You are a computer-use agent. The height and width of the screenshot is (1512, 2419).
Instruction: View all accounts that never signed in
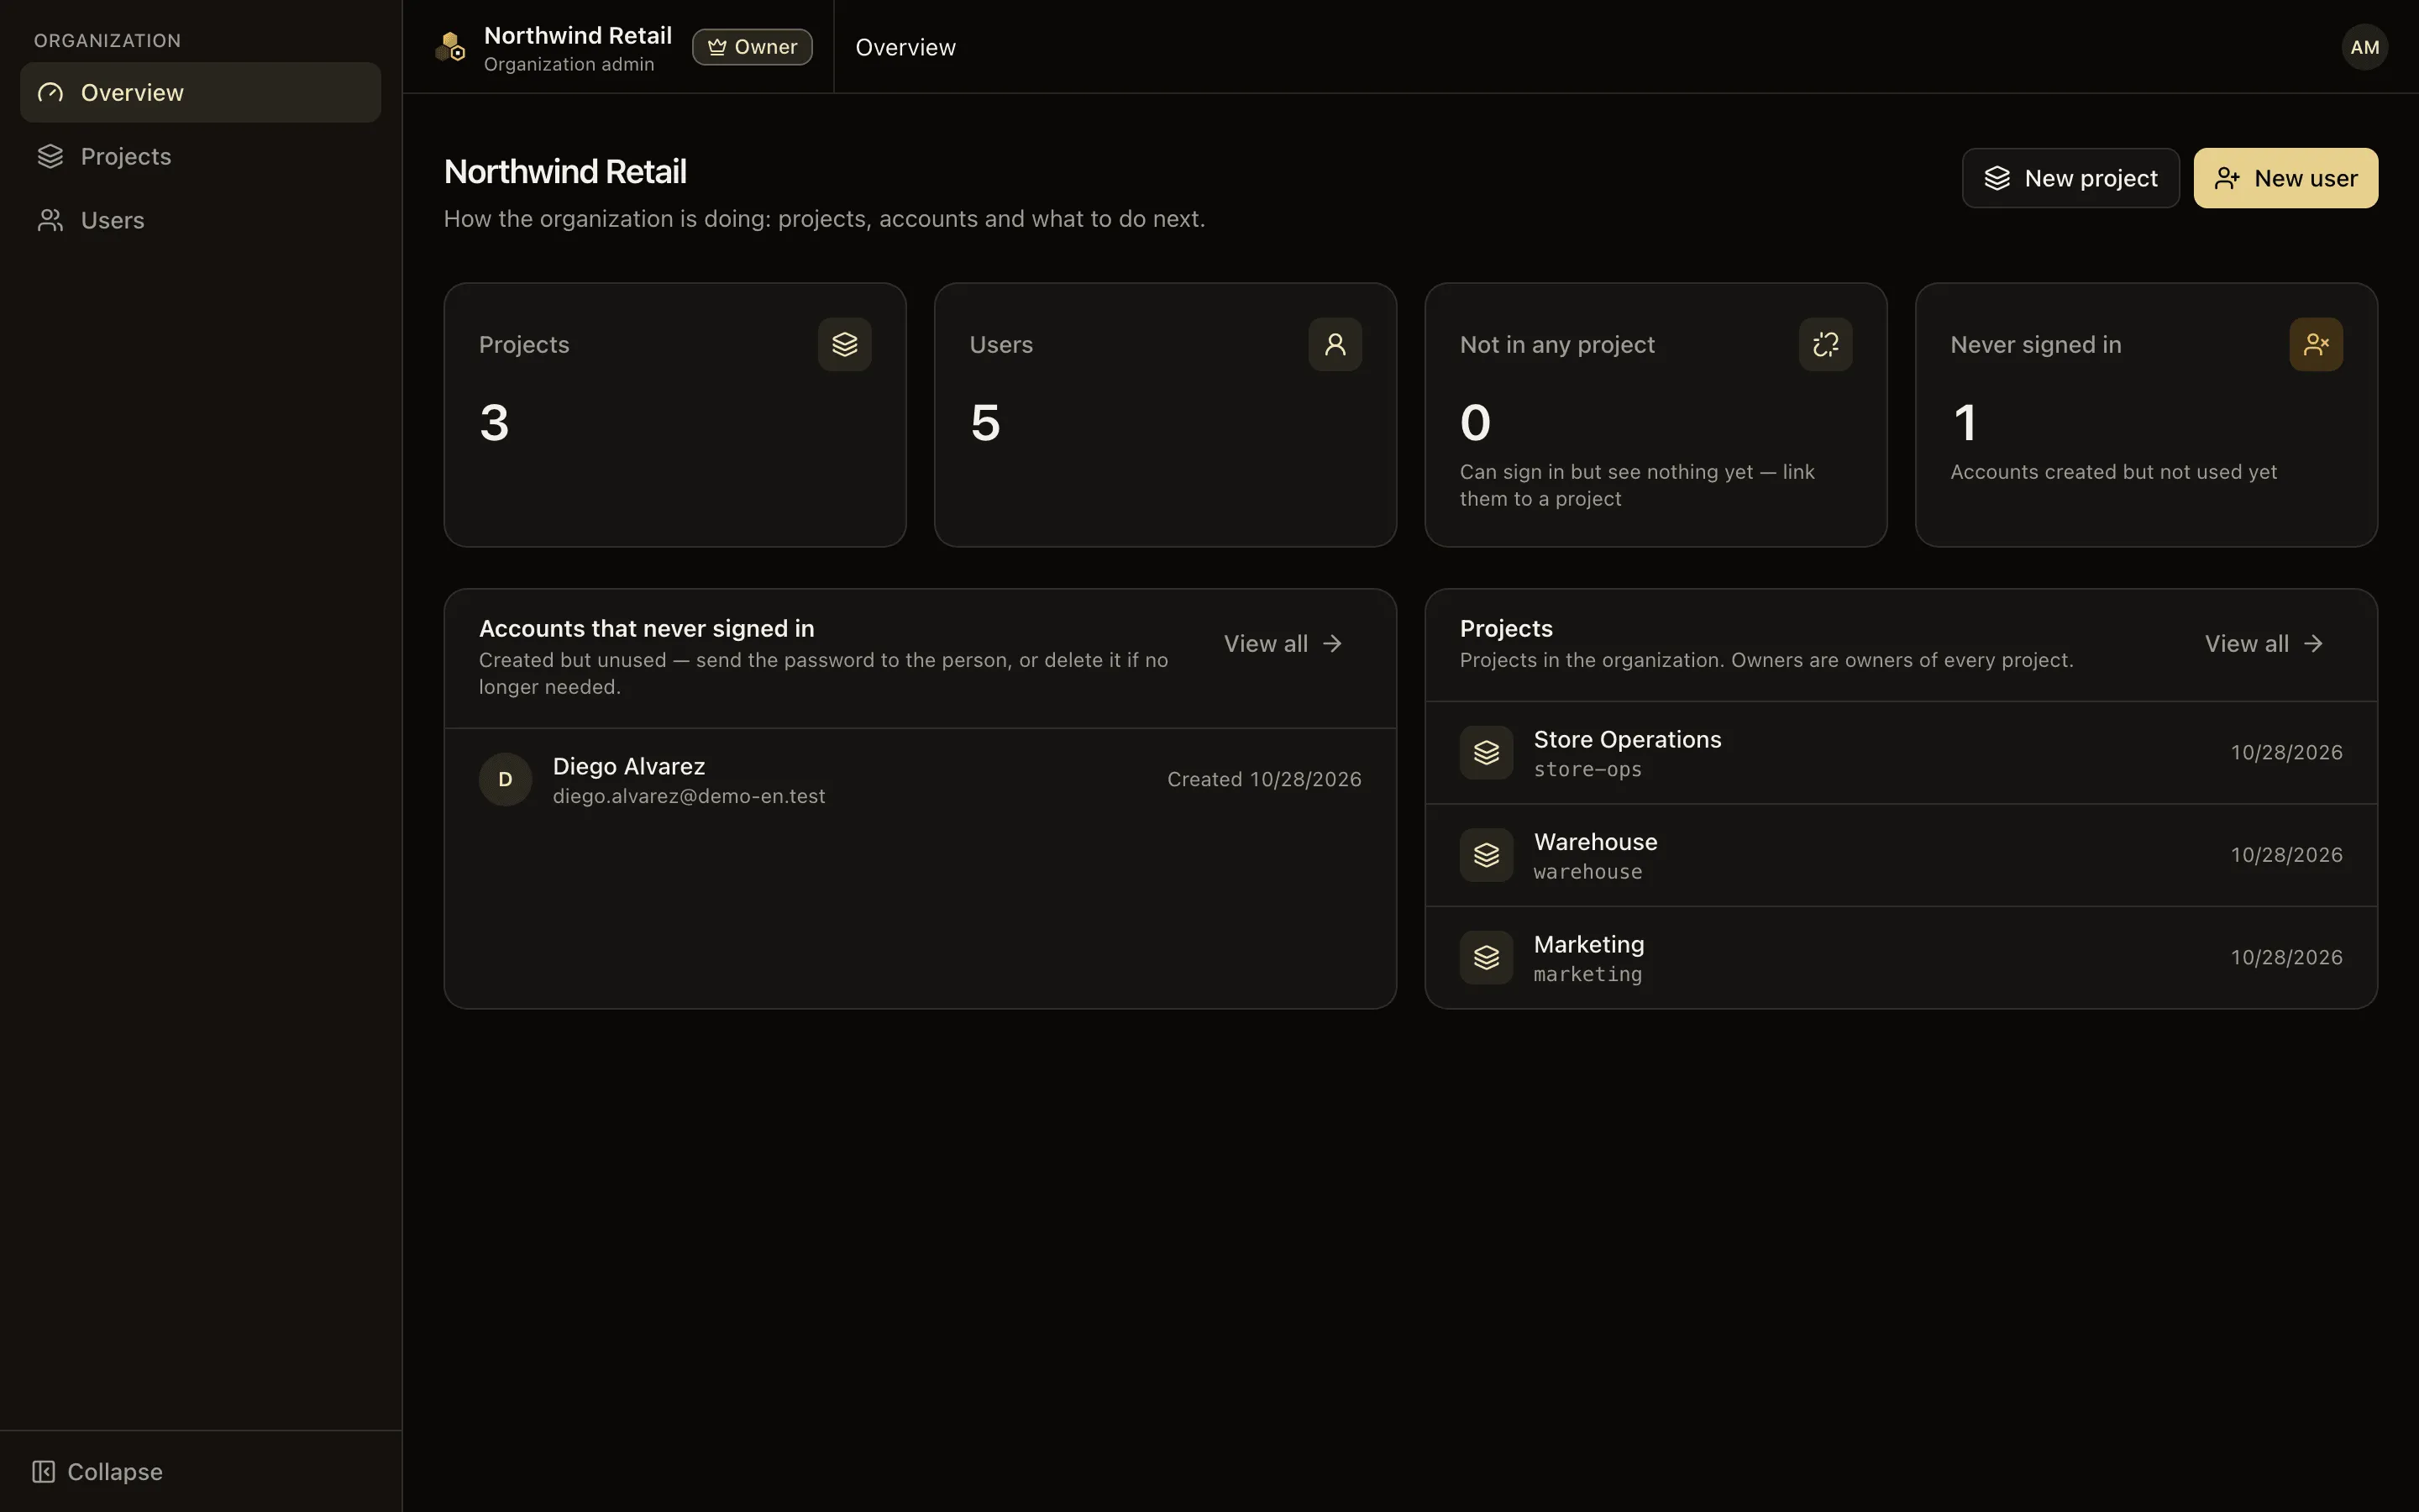pyautogui.click(x=1283, y=643)
